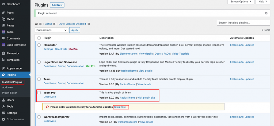
Task: Click the Templates folder icon
Action: pyautogui.click(x=3, y=60)
